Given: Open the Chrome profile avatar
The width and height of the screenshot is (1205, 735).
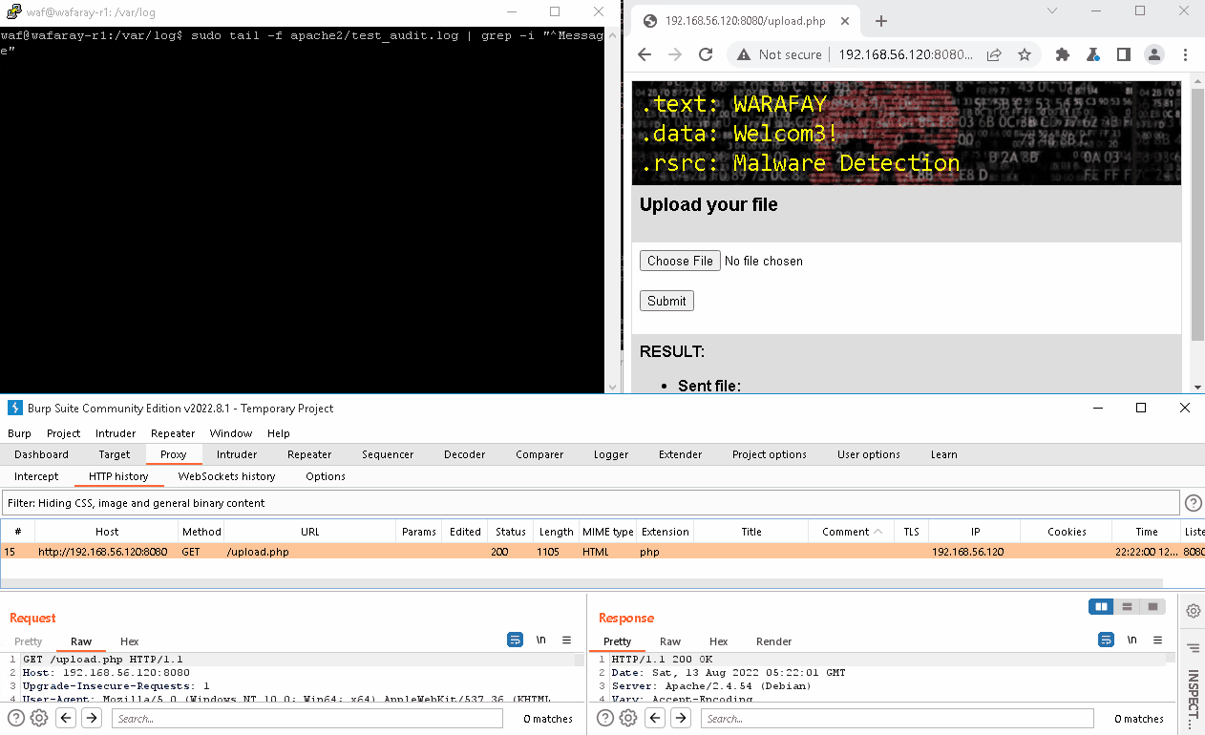Looking at the screenshot, I should pos(1154,54).
